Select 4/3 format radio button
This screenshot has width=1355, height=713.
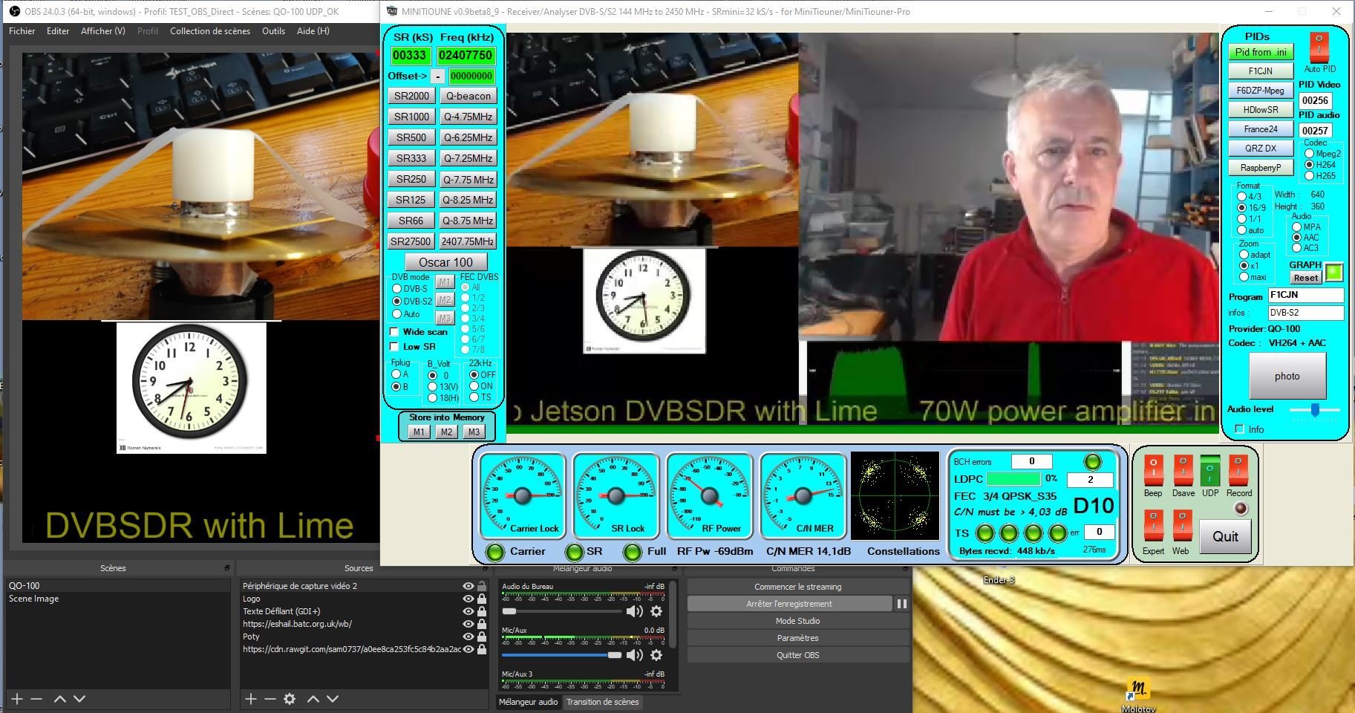(1241, 197)
